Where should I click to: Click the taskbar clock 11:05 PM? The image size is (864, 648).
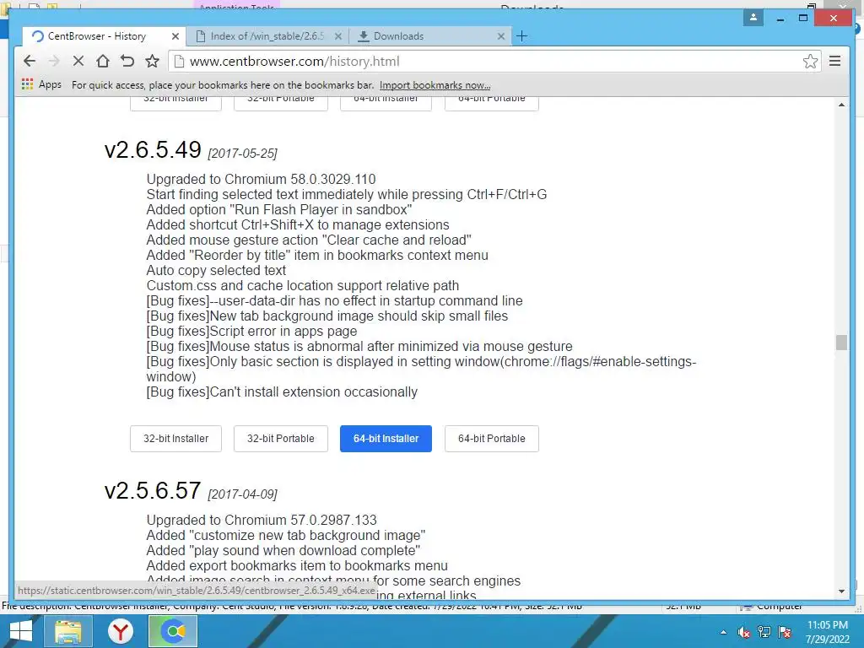(x=828, y=625)
